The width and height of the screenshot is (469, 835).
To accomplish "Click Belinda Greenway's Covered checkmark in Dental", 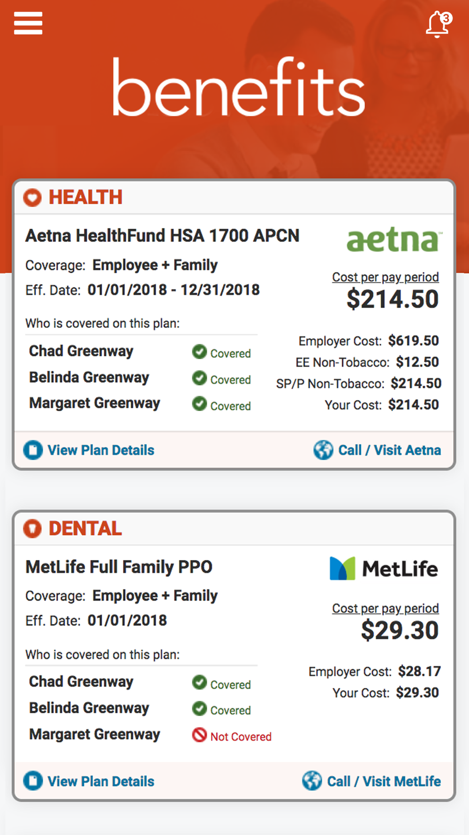I will [x=199, y=708].
